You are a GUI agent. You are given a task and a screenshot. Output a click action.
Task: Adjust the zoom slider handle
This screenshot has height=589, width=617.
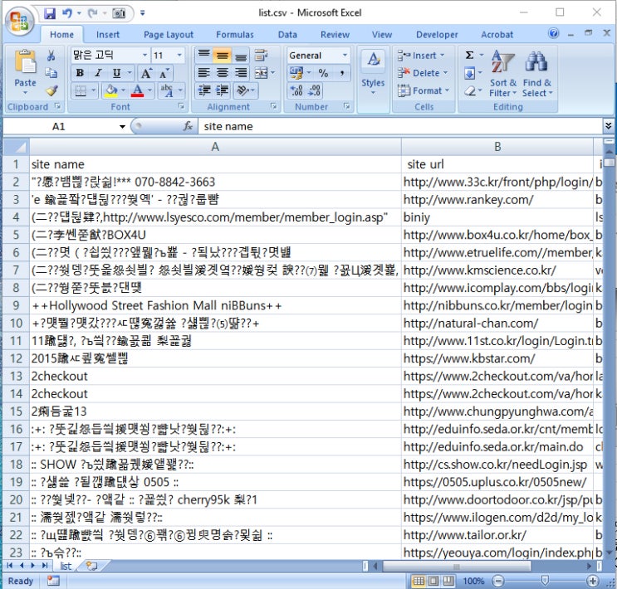[545, 581]
